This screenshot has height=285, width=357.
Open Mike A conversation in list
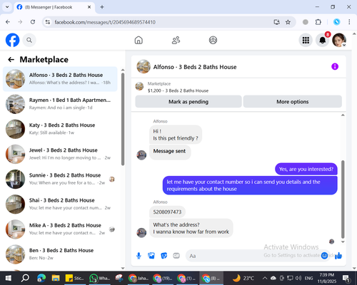[60, 229]
